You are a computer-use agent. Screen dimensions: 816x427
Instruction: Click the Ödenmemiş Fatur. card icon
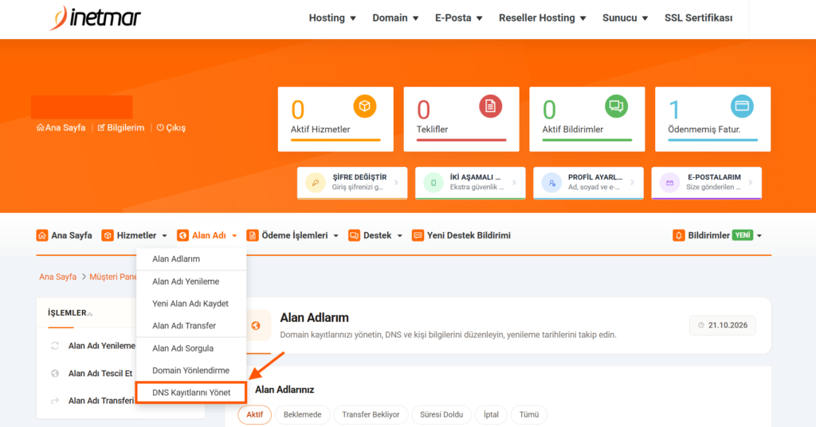(742, 107)
